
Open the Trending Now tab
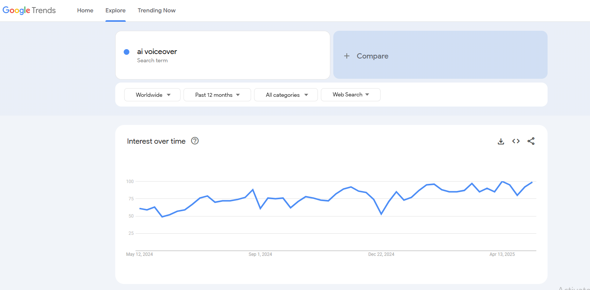(157, 11)
